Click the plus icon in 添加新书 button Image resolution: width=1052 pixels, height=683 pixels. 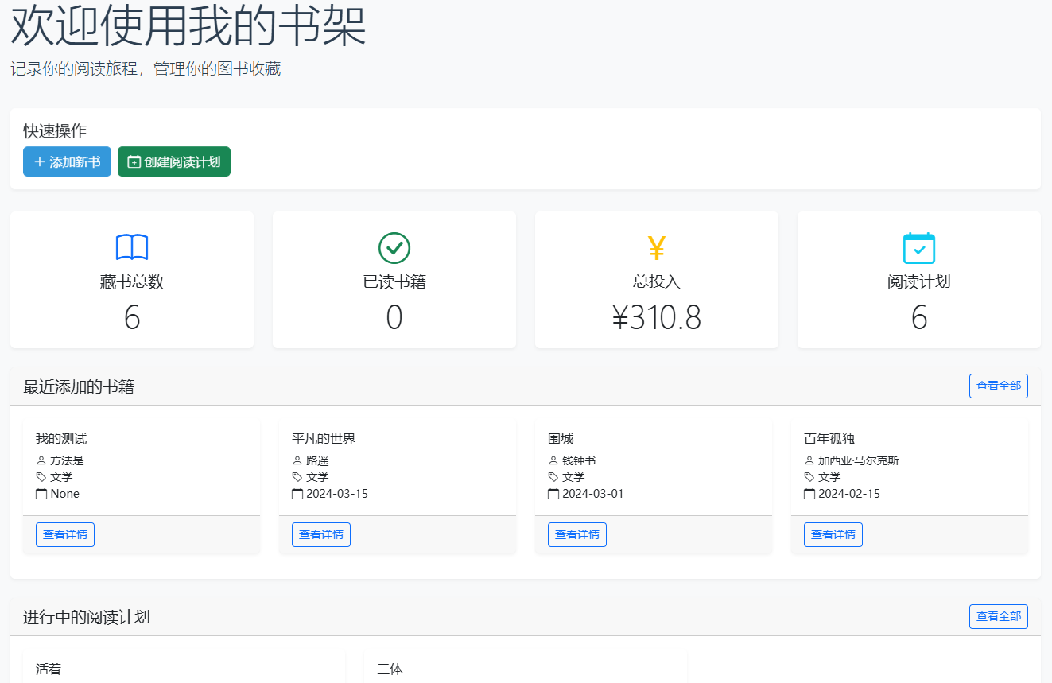pyautogui.click(x=40, y=162)
